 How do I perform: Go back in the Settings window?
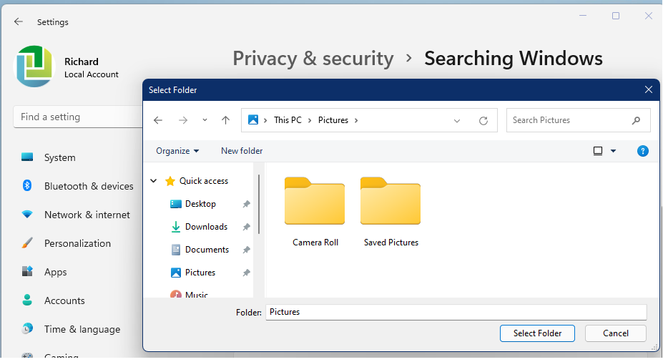pyautogui.click(x=18, y=21)
